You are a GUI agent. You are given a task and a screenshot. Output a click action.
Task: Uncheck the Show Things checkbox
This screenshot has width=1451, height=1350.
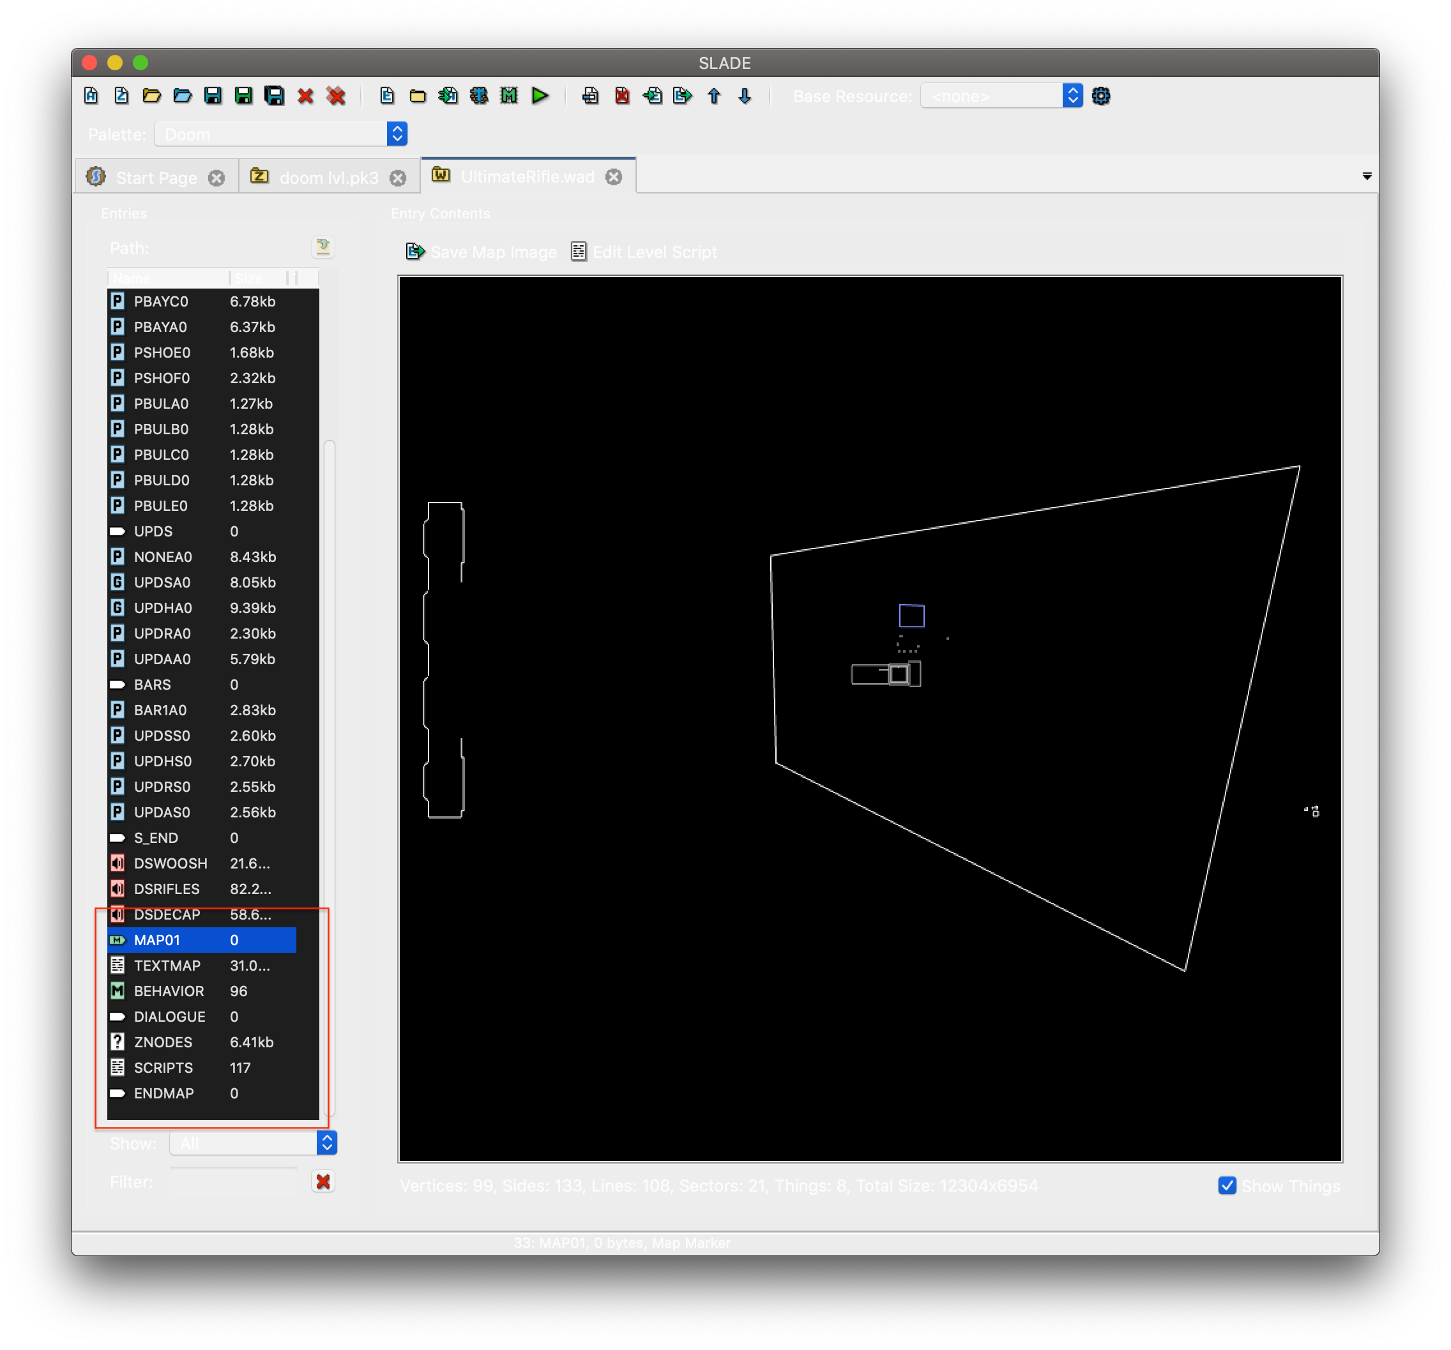(1227, 1185)
